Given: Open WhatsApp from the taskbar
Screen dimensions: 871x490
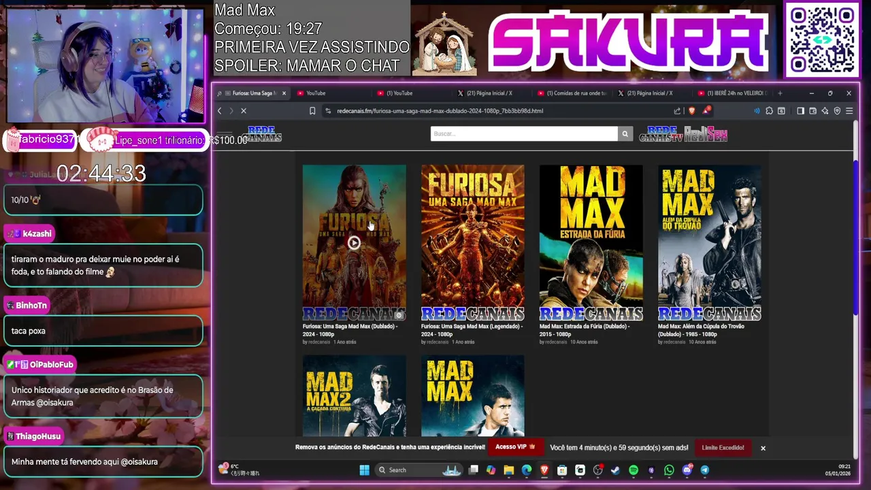Looking at the screenshot, I should 669,470.
